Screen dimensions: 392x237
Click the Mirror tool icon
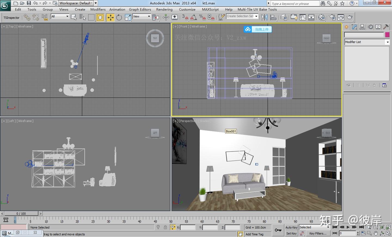pyautogui.click(x=264, y=17)
